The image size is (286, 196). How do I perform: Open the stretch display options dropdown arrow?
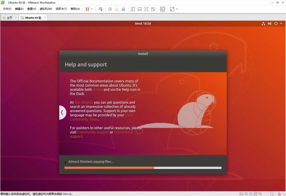[177, 9]
